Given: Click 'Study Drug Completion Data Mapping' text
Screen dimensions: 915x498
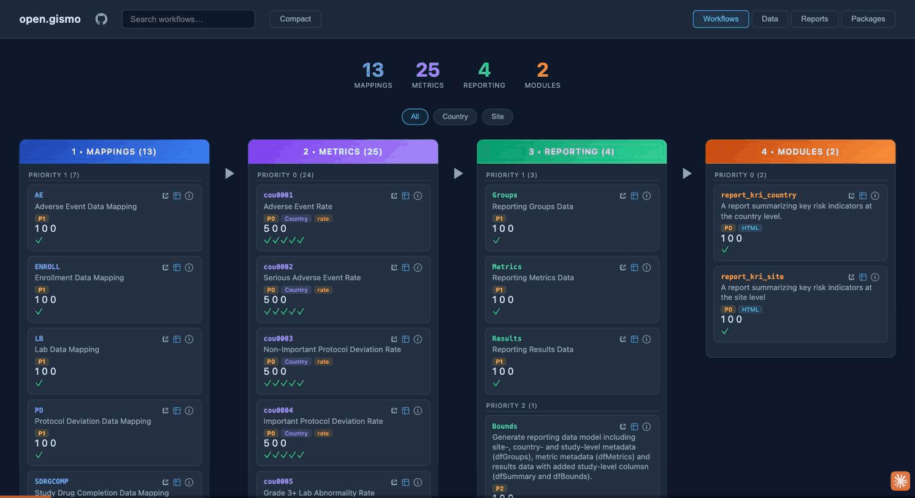Looking at the screenshot, I should [102, 493].
